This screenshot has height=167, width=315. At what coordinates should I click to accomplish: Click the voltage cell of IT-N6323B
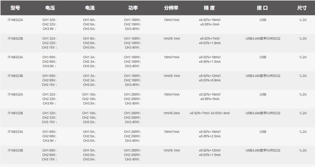click(x=49, y=80)
